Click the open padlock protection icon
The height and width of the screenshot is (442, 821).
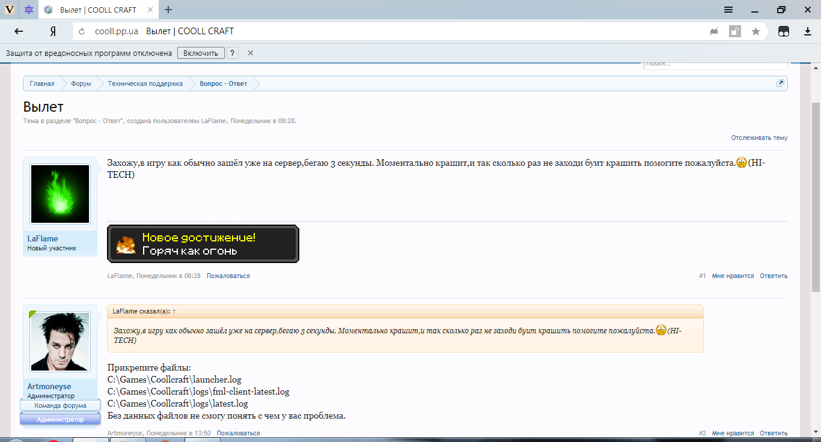click(x=734, y=31)
